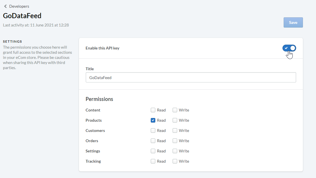Enable Read permission for Content
Viewport: 316px width, 178px height.
(153, 110)
